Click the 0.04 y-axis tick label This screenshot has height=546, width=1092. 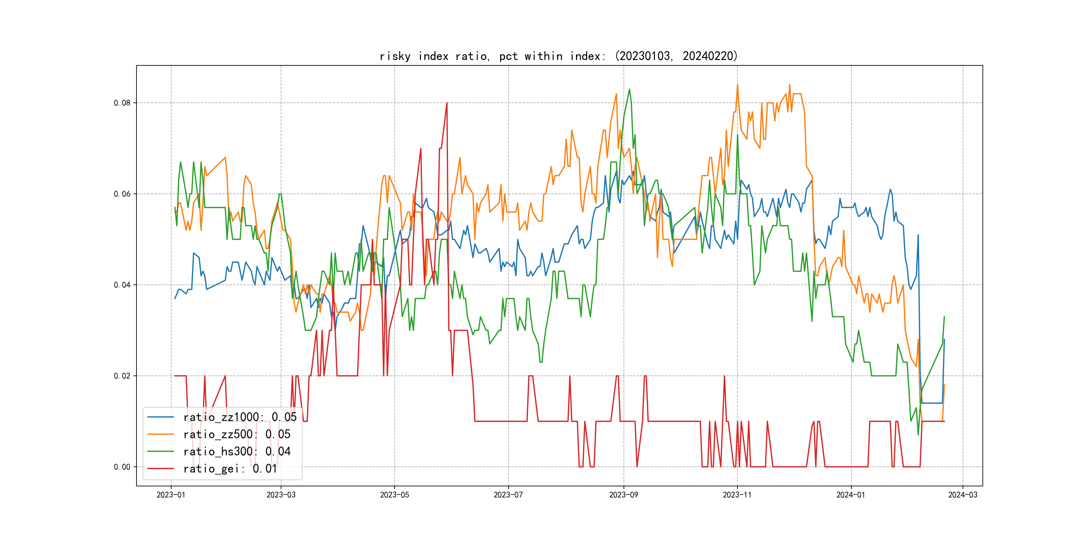click(x=122, y=285)
